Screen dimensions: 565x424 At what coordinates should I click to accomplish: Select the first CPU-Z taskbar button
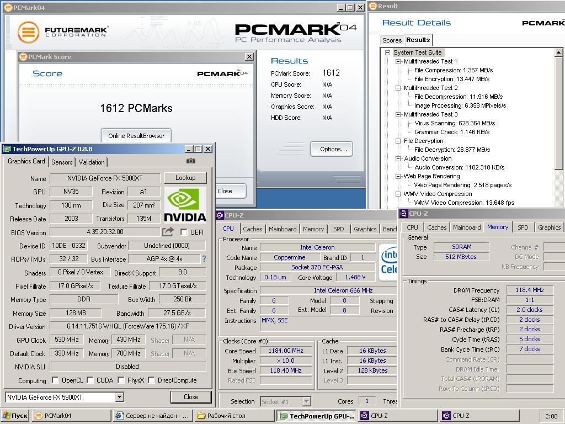pos(398,416)
